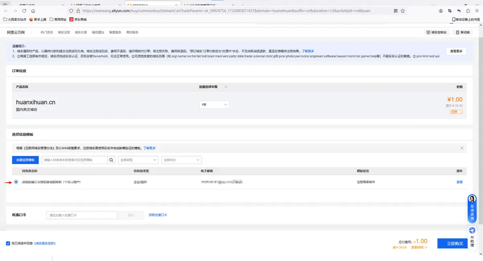Click the 创建信息模板 button
Screen dimensions: 483x261
(25, 160)
